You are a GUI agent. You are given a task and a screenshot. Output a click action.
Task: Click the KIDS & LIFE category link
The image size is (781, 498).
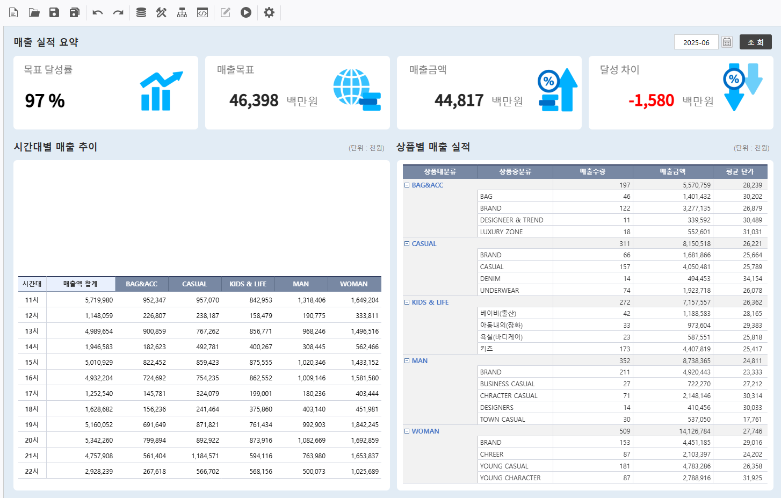point(430,302)
